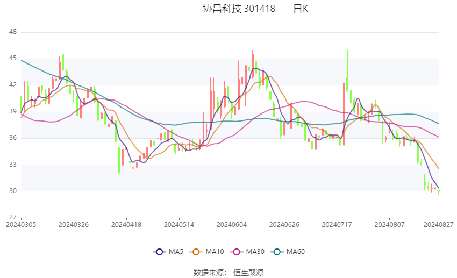Image resolution: width=457 pixels, height=278 pixels.
Task: Click x-axis date label 20240305
Action: pyautogui.click(x=21, y=225)
